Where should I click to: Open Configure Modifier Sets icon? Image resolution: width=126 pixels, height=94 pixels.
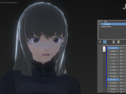(x=119, y=42)
